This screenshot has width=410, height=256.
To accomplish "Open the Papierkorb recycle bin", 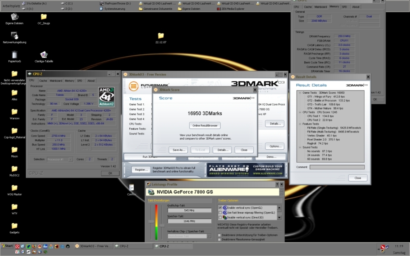I will pyautogui.click(x=14, y=57).
